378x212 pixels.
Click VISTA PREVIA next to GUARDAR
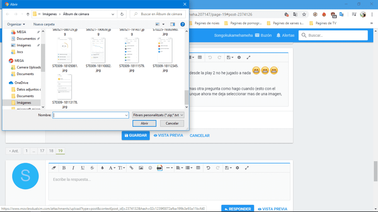(168, 135)
